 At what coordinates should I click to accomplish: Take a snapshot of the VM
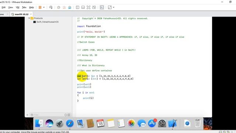point(59,7)
